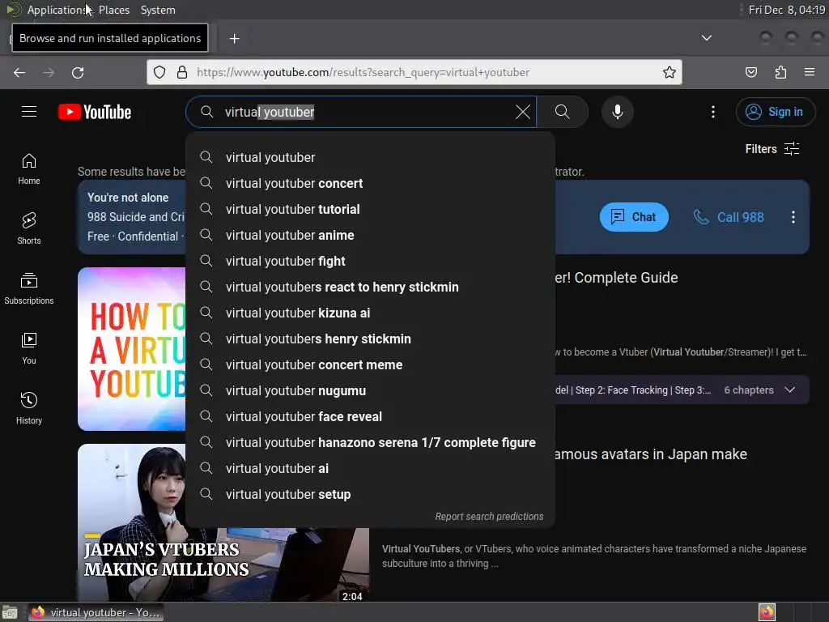Open Shorts in the sidebar
The image size is (829, 622).
coord(29,229)
